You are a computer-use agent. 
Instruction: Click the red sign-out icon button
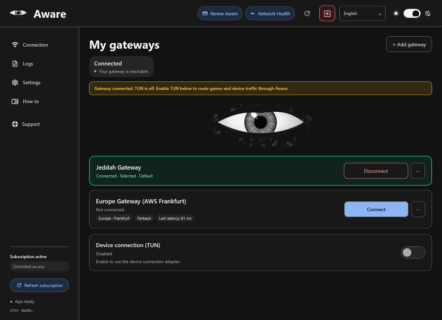(327, 14)
